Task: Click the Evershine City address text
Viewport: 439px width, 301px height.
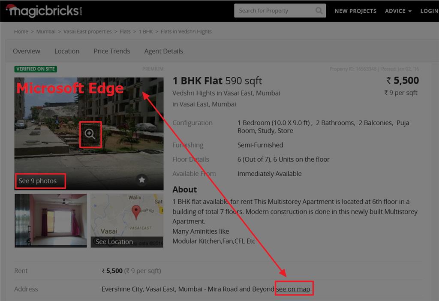Action: pyautogui.click(x=188, y=289)
